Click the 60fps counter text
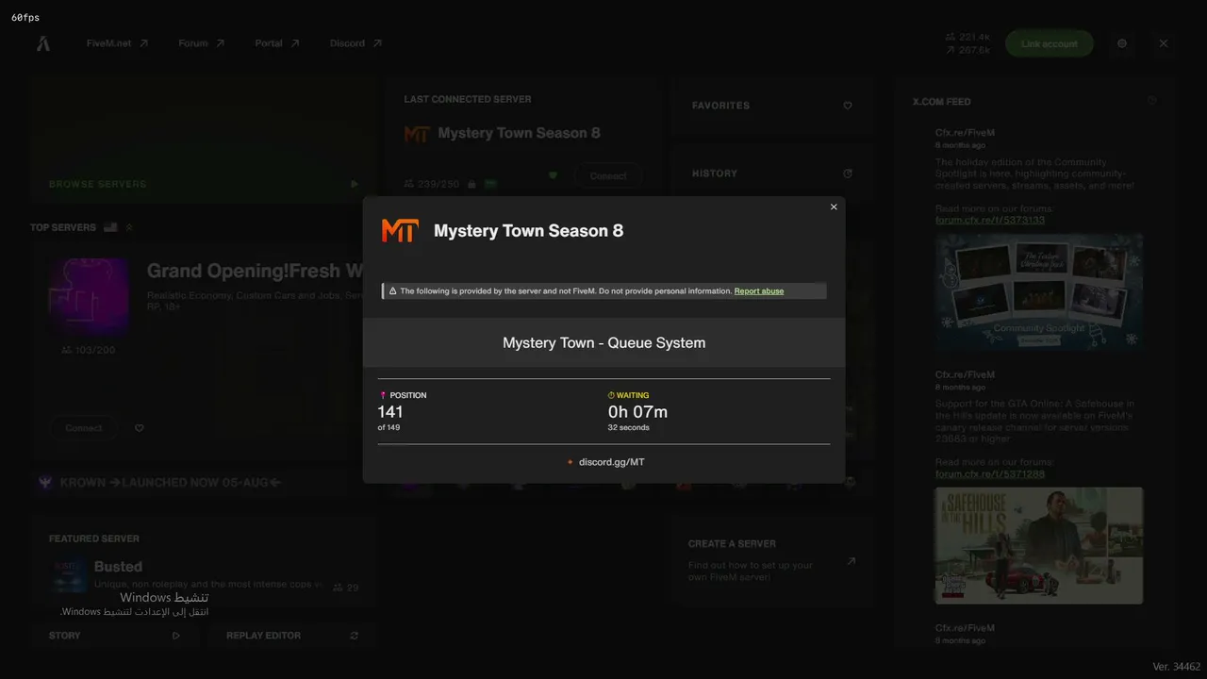This screenshot has height=679, width=1207. [x=25, y=18]
